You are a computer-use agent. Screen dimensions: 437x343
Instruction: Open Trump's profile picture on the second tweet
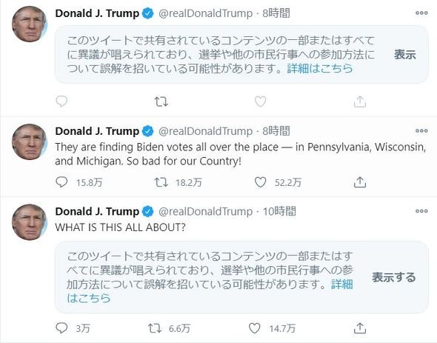click(x=30, y=142)
